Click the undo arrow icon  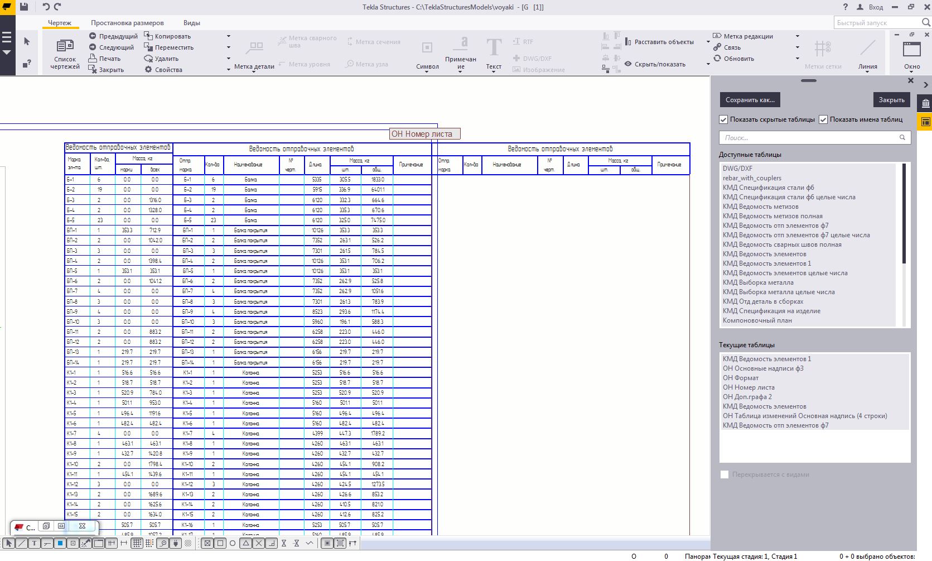click(46, 7)
